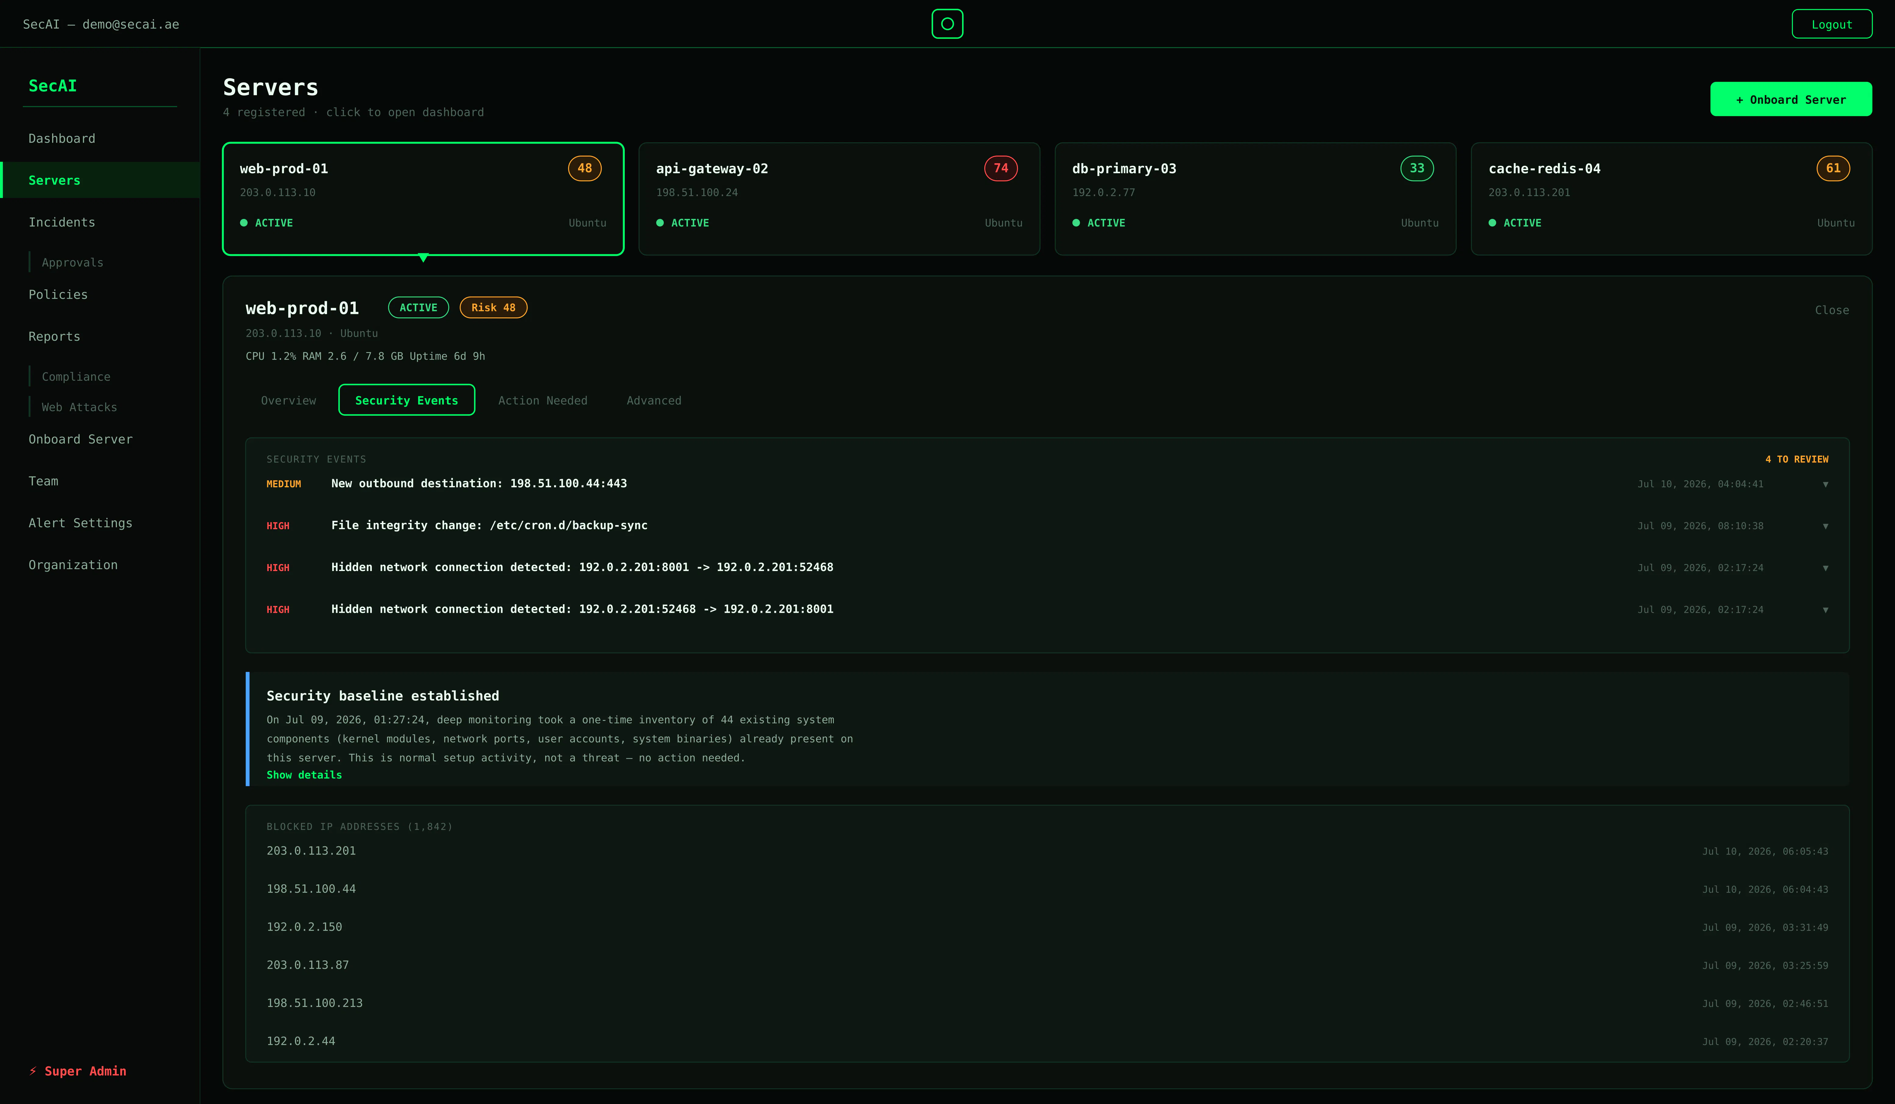Click the CPU RAM Uptime stats line

coord(365,356)
